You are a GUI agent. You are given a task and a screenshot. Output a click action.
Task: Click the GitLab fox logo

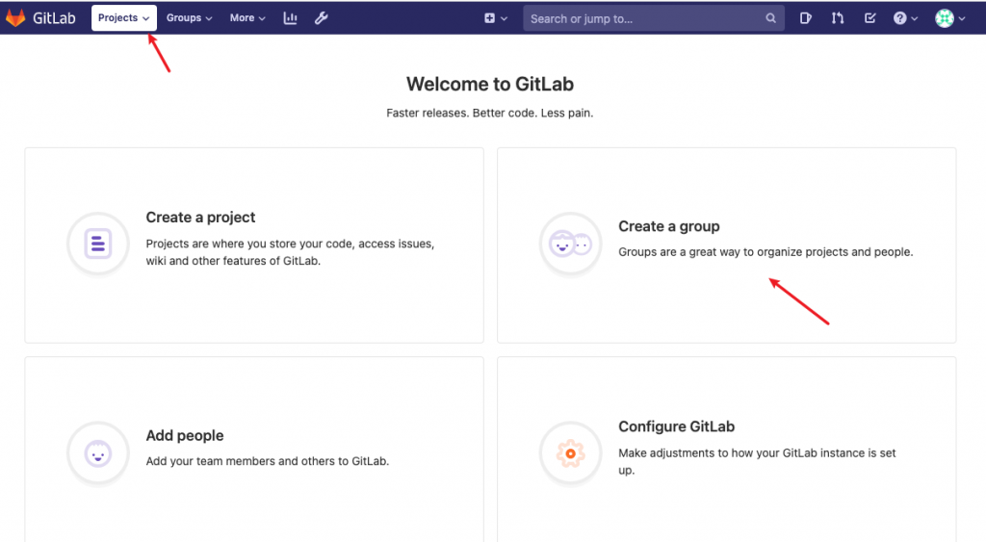tap(15, 17)
